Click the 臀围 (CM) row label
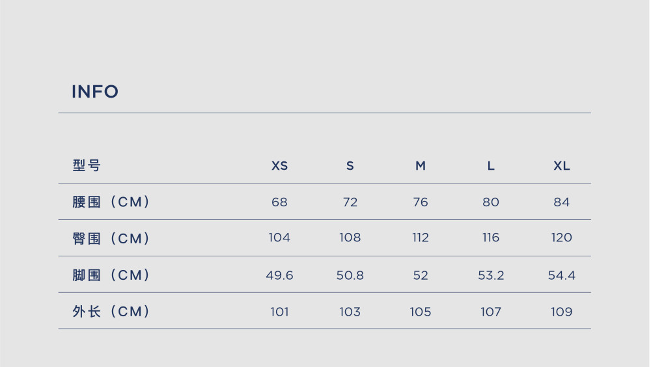 (x=111, y=238)
